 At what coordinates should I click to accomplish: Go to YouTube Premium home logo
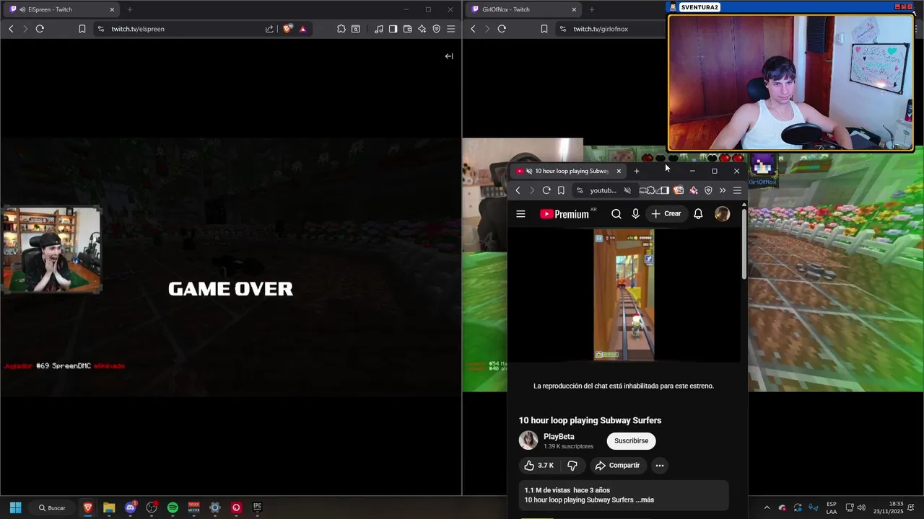(x=565, y=213)
